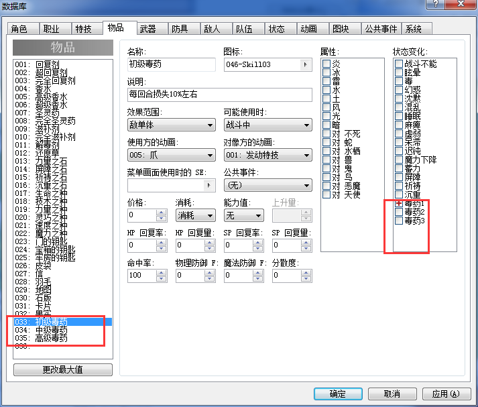Image resolution: width=478 pixels, height=407 pixels.
Task: Toggle the 毒药3 state change box
Action: [399, 221]
